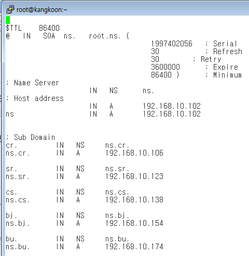The height and width of the screenshot is (256, 249).
Task: Click the Sub Domain comment line
Action: tap(31, 137)
